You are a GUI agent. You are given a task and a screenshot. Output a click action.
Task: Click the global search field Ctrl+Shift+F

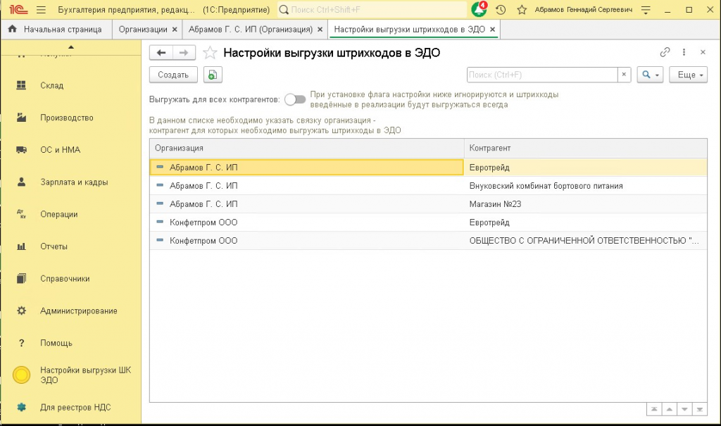pos(372,10)
